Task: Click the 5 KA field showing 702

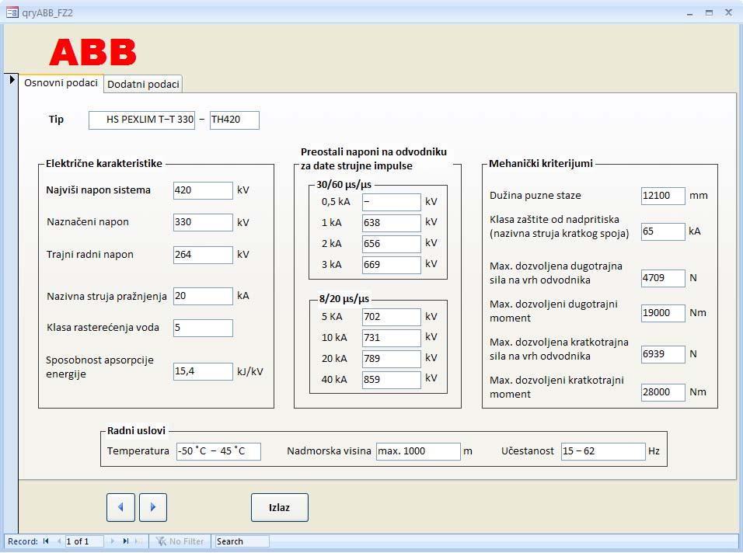Action: (392, 317)
